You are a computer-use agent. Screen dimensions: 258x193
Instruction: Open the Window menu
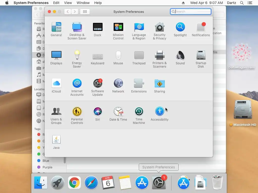[x=83, y=3]
